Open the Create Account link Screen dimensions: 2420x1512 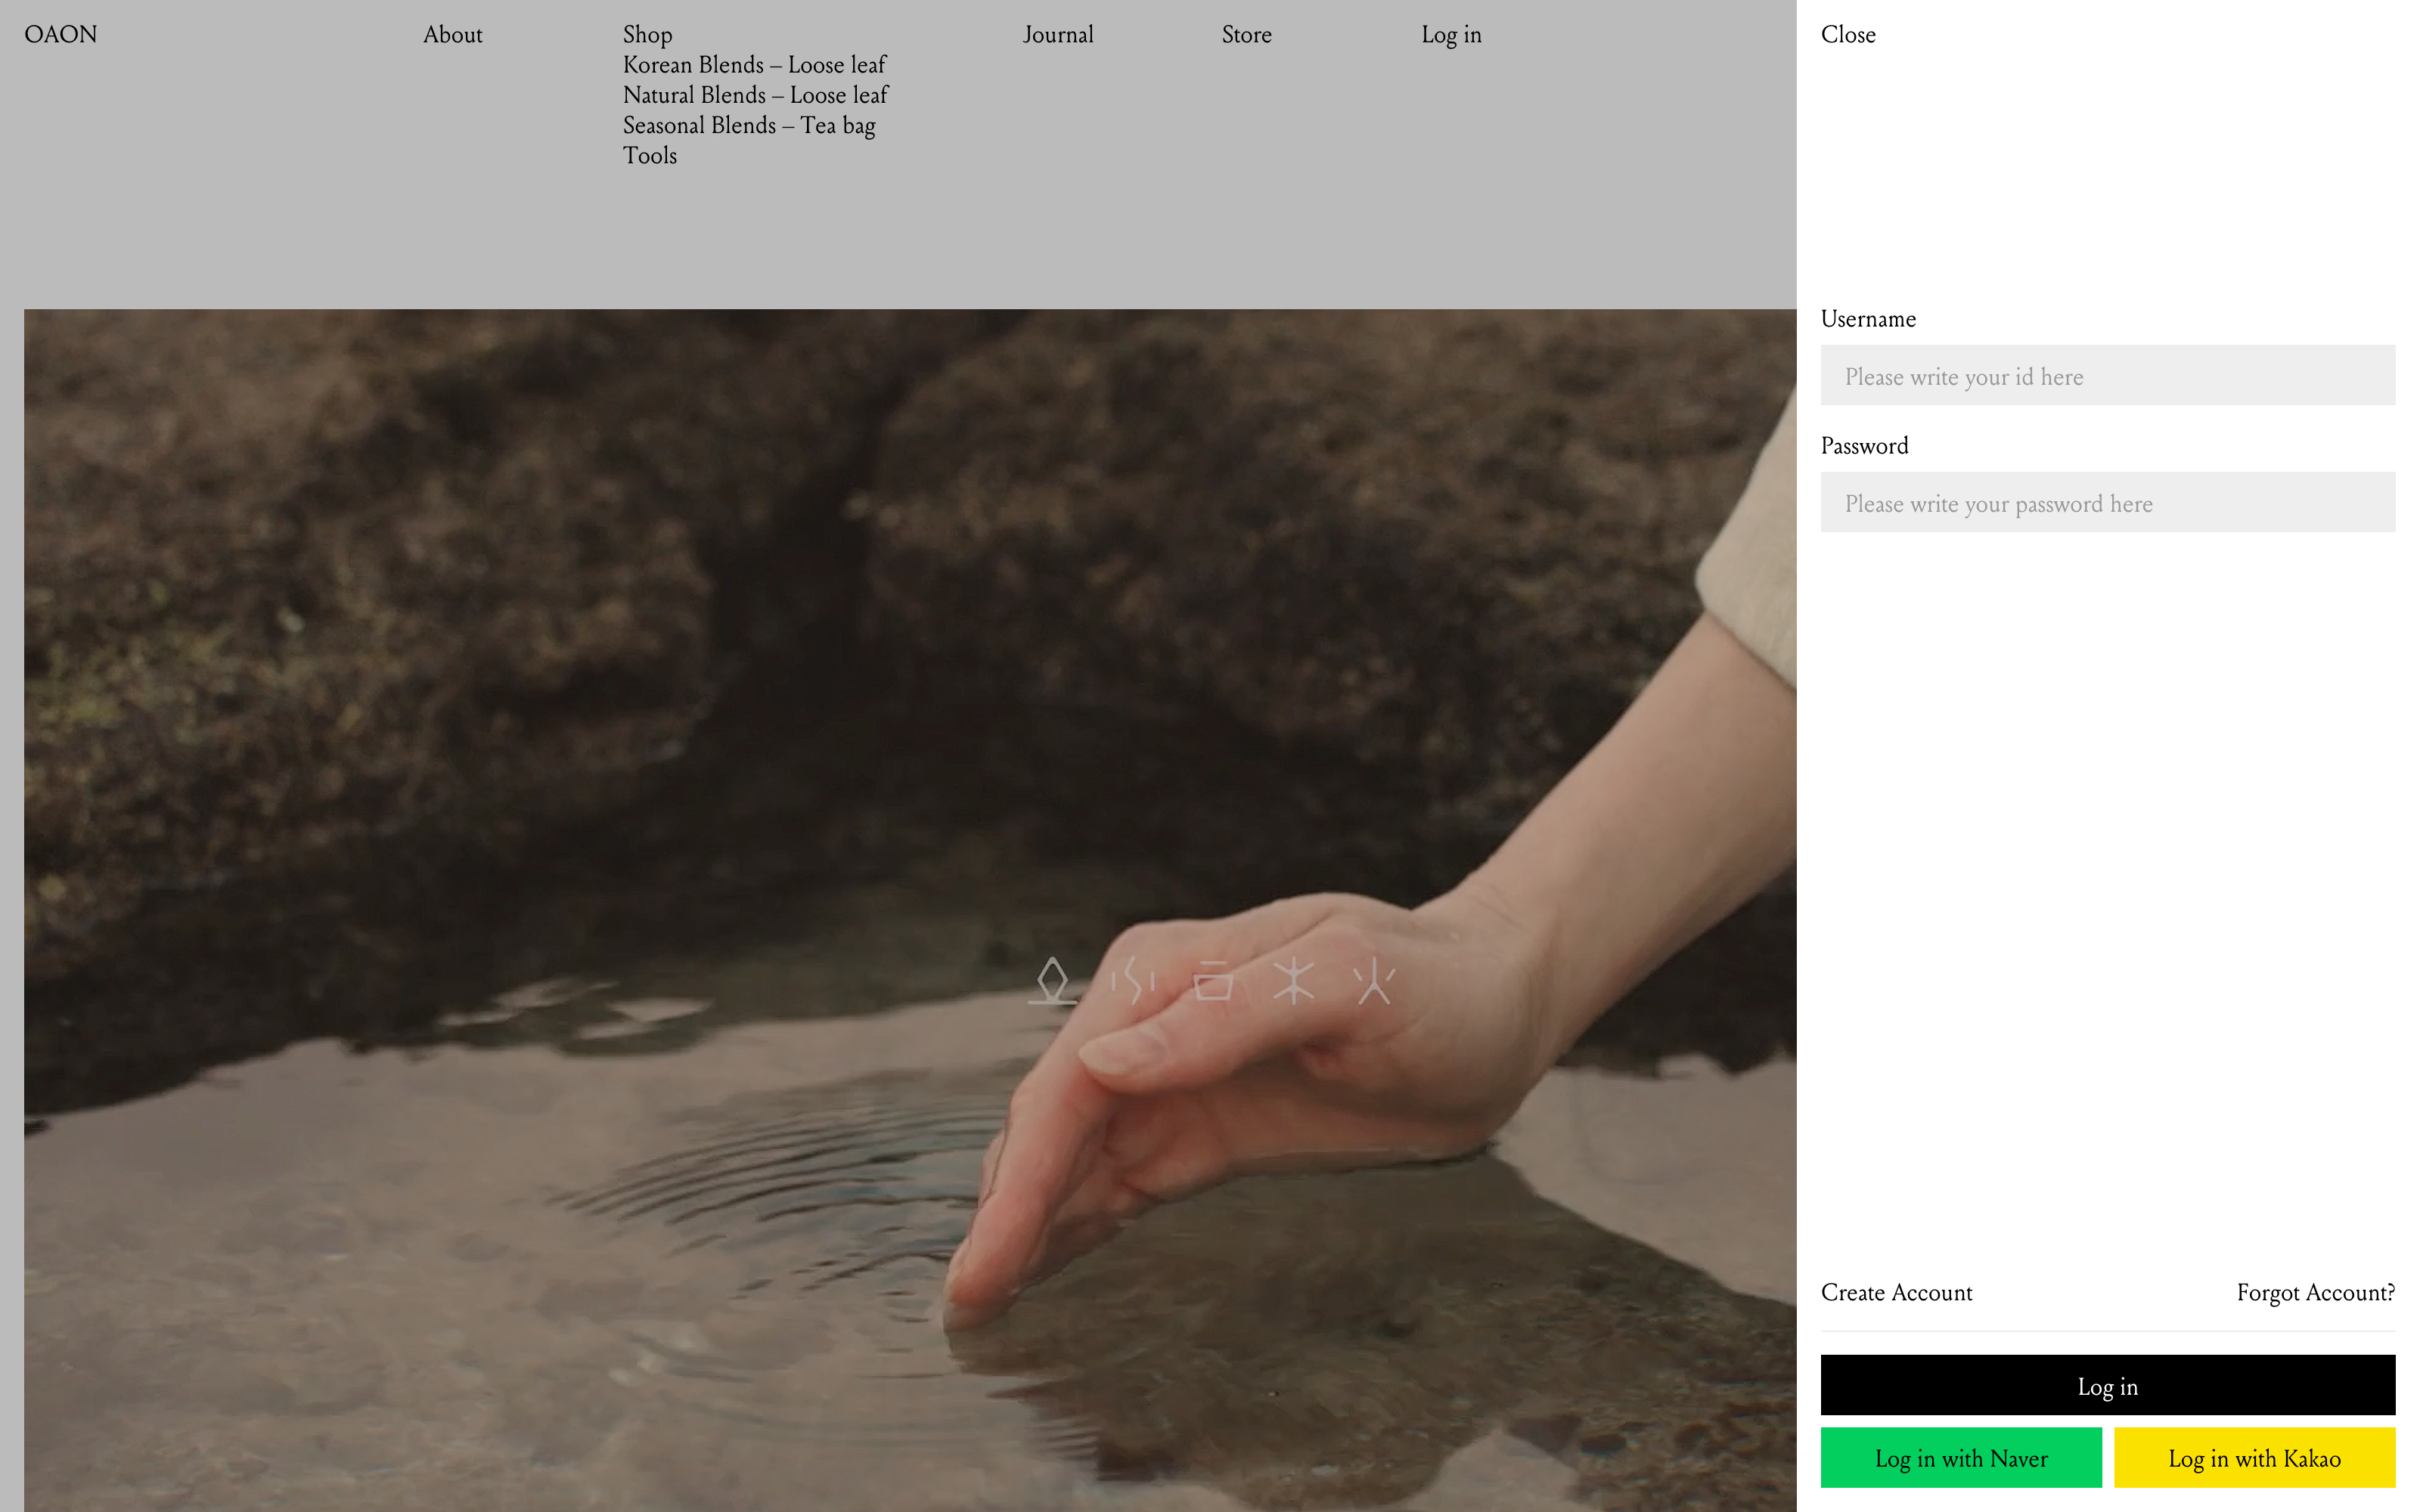1896,1292
